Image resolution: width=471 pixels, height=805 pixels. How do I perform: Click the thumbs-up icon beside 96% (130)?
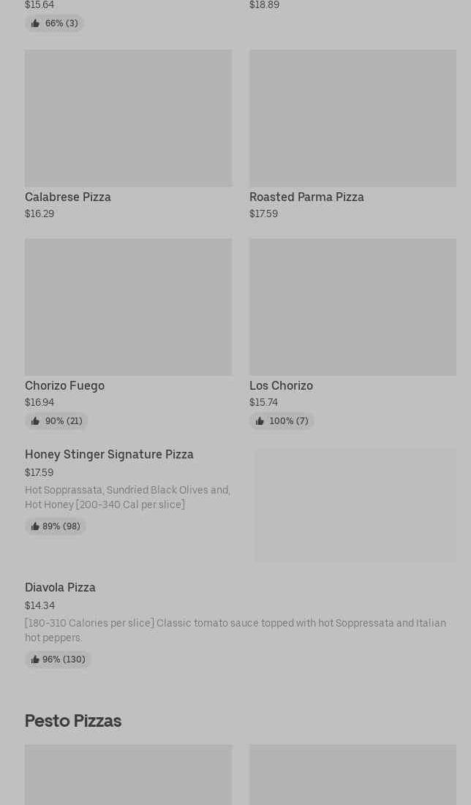tap(35, 660)
